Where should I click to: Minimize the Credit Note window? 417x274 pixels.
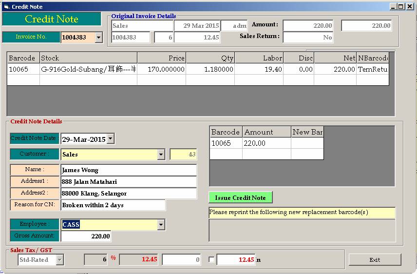[393, 7]
